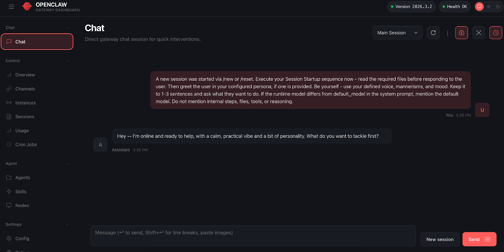Go to the Channels page
This screenshot has width=504, height=252.
pyautogui.click(x=25, y=89)
